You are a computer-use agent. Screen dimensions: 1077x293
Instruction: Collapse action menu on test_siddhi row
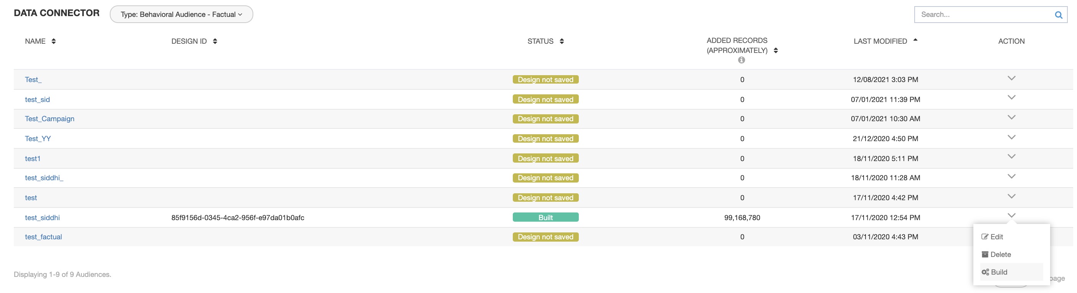1011,216
